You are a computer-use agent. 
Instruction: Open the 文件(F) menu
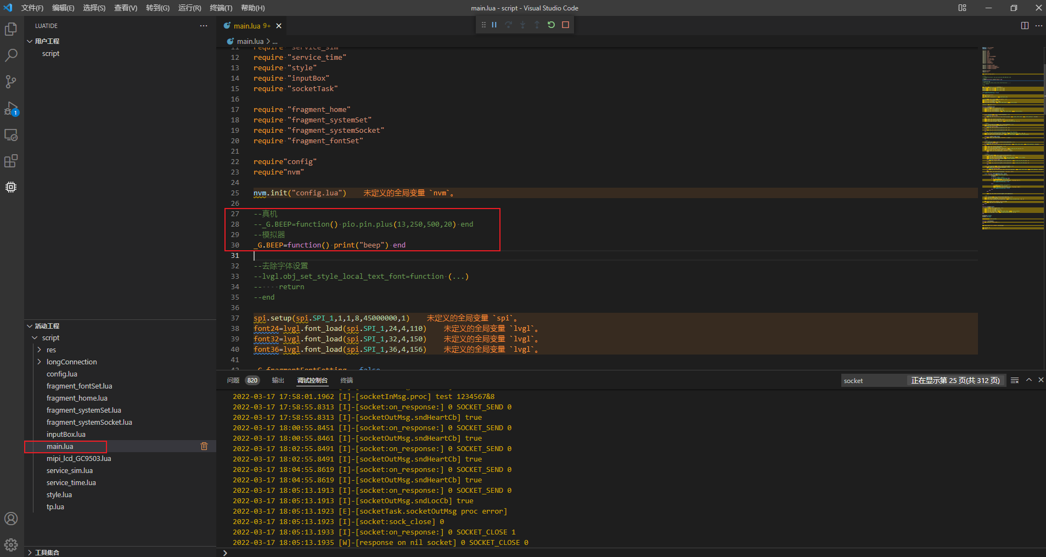(x=32, y=8)
